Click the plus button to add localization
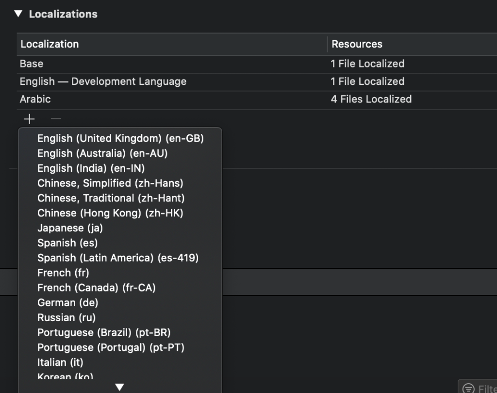The width and height of the screenshot is (497, 393). pos(30,119)
